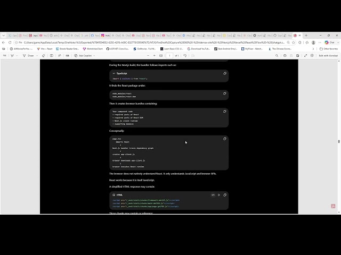The image size is (341, 255).
Task: Enter full screen mode for PDF
Action: pyautogui.click(x=305, y=56)
